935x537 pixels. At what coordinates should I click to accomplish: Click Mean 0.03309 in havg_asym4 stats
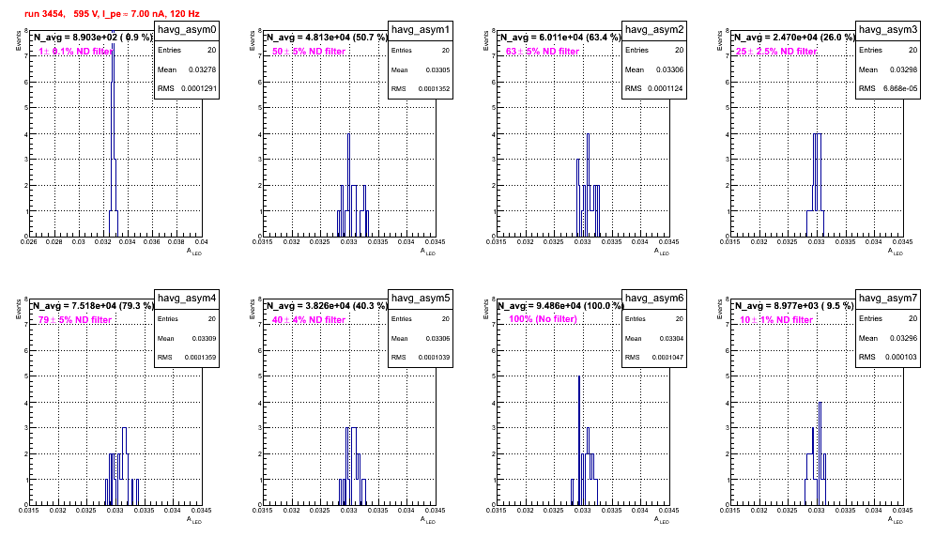click(187, 338)
